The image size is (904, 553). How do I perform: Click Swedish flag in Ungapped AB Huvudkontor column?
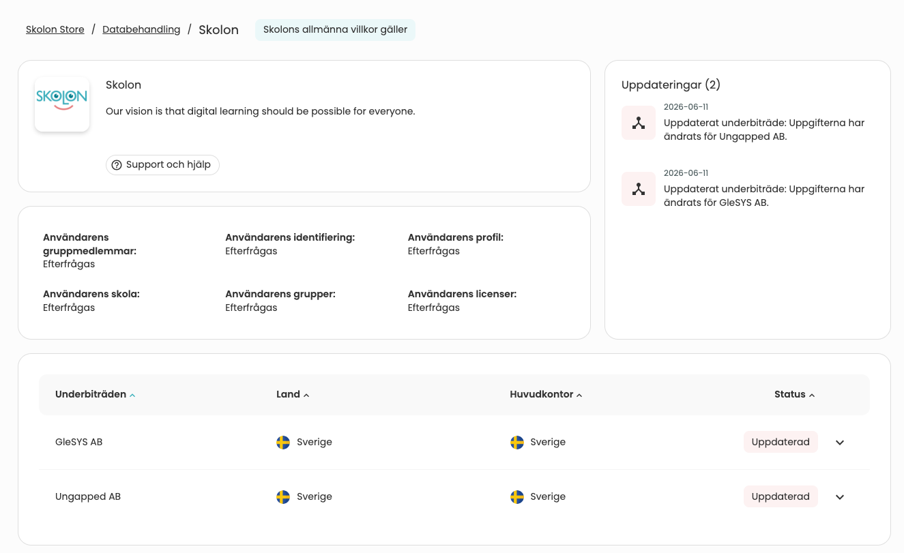pyautogui.click(x=517, y=497)
